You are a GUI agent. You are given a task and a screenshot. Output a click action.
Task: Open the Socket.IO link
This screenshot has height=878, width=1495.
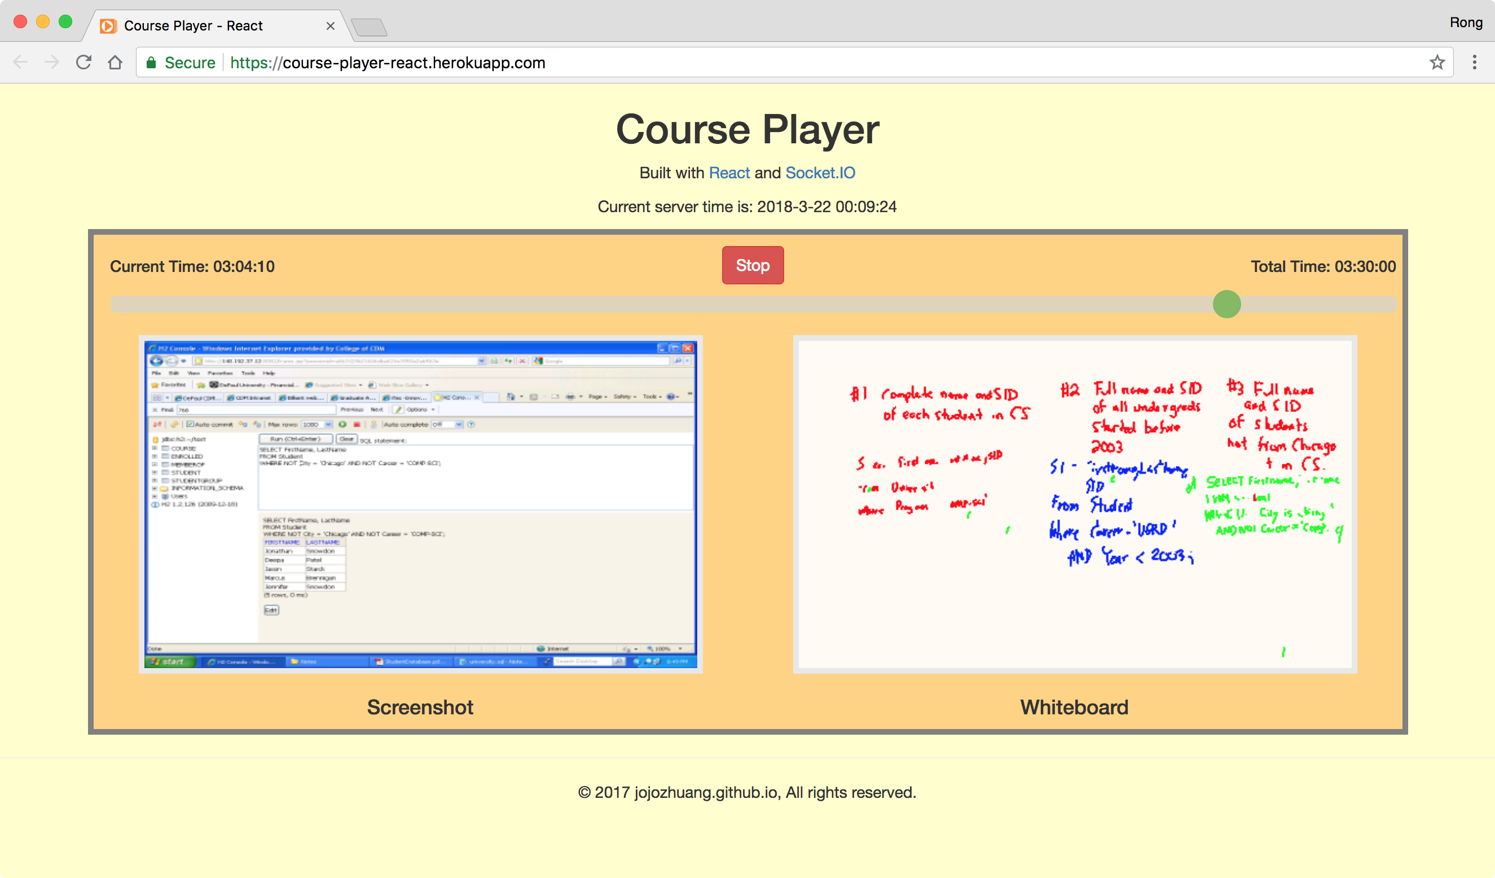click(820, 173)
